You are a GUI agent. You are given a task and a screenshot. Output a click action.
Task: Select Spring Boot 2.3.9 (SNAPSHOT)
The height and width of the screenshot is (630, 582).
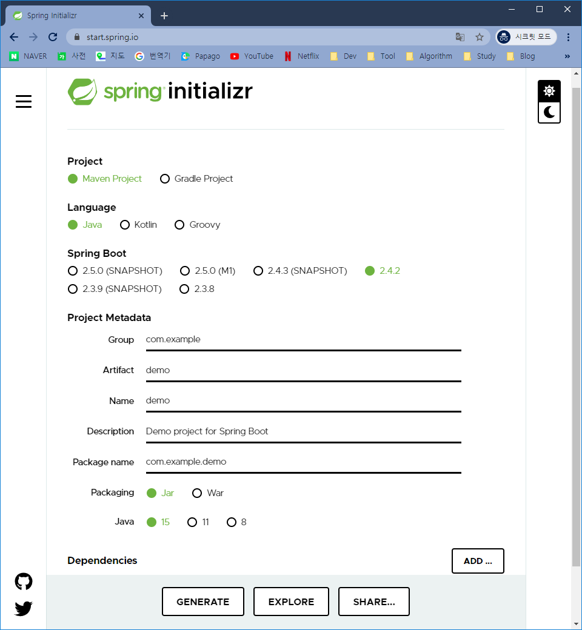point(115,289)
